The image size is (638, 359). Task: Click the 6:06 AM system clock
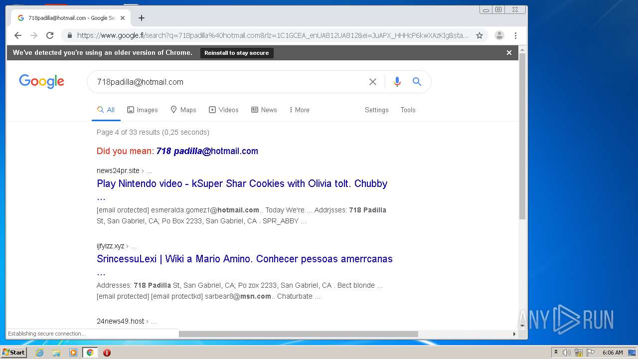click(613, 353)
